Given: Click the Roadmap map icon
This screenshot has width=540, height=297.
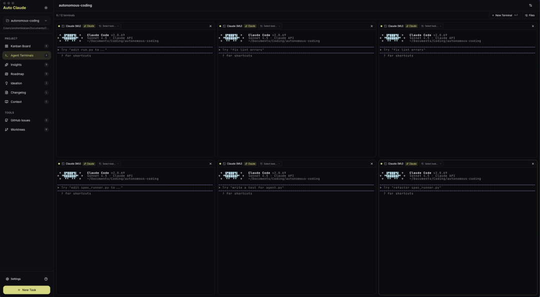Looking at the screenshot, I should [x=6, y=74].
